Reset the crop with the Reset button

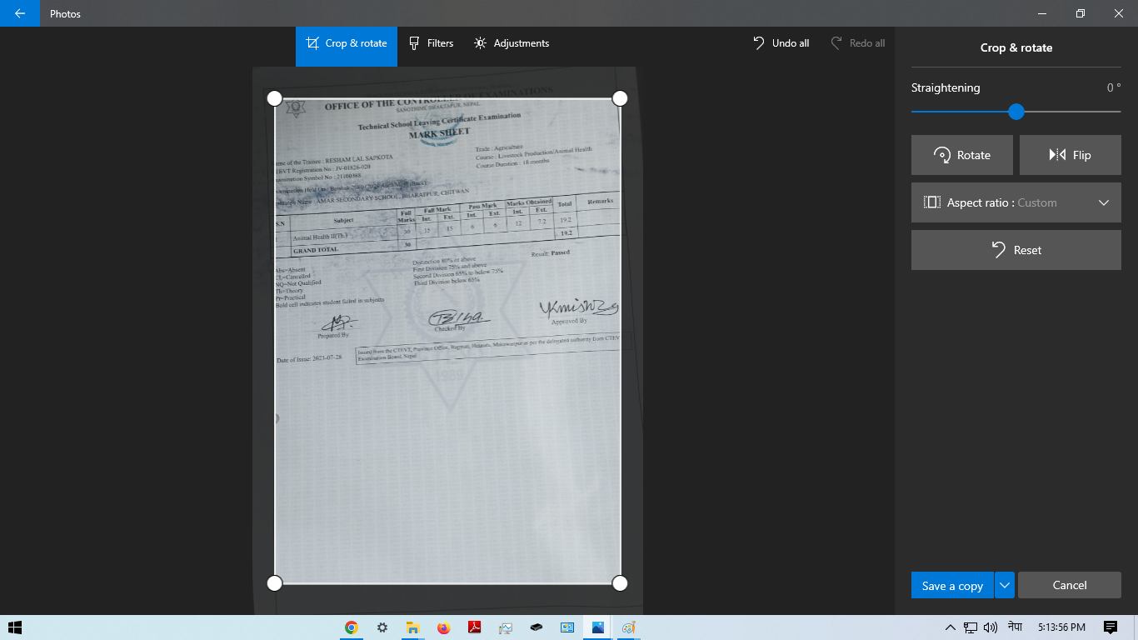point(1016,250)
